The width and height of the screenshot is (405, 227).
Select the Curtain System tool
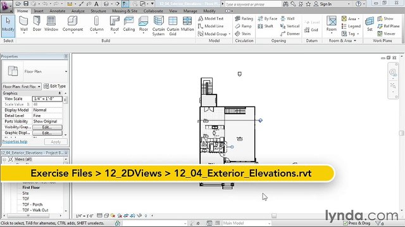coord(158,26)
